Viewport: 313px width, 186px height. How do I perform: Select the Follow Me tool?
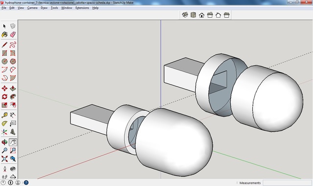click(13, 97)
